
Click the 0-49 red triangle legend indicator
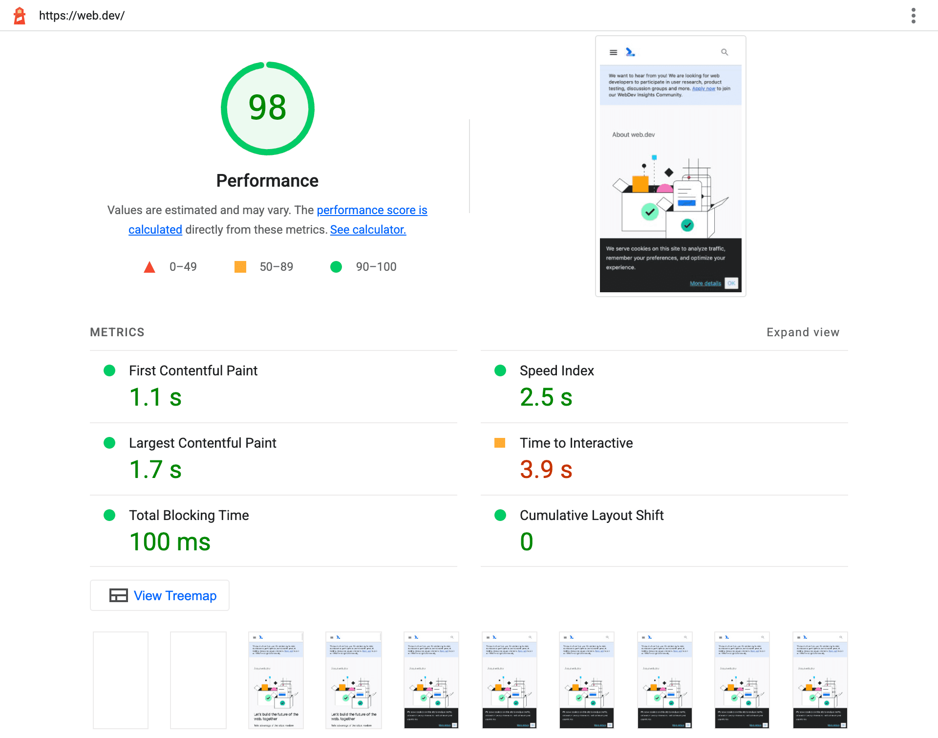[150, 266]
